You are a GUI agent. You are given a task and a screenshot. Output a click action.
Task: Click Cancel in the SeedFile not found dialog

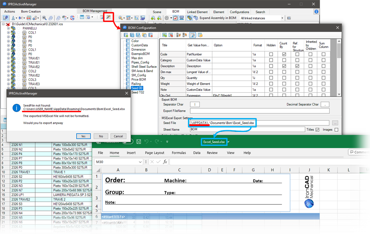click(118, 136)
